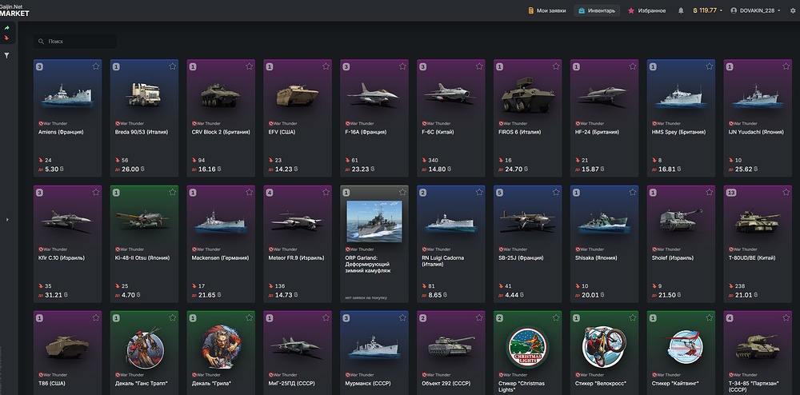Favorite the T-80UD/BE (Китай) card star
800x395 pixels.
(x=786, y=192)
